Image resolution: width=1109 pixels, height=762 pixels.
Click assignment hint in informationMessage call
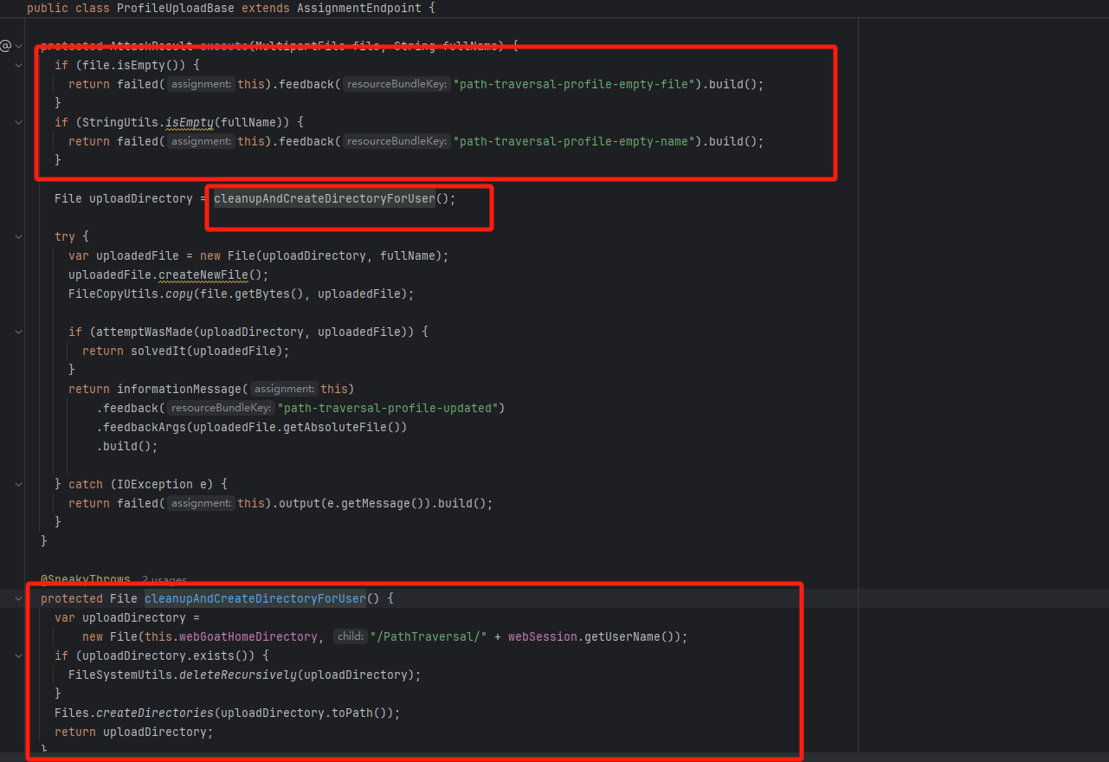point(284,389)
